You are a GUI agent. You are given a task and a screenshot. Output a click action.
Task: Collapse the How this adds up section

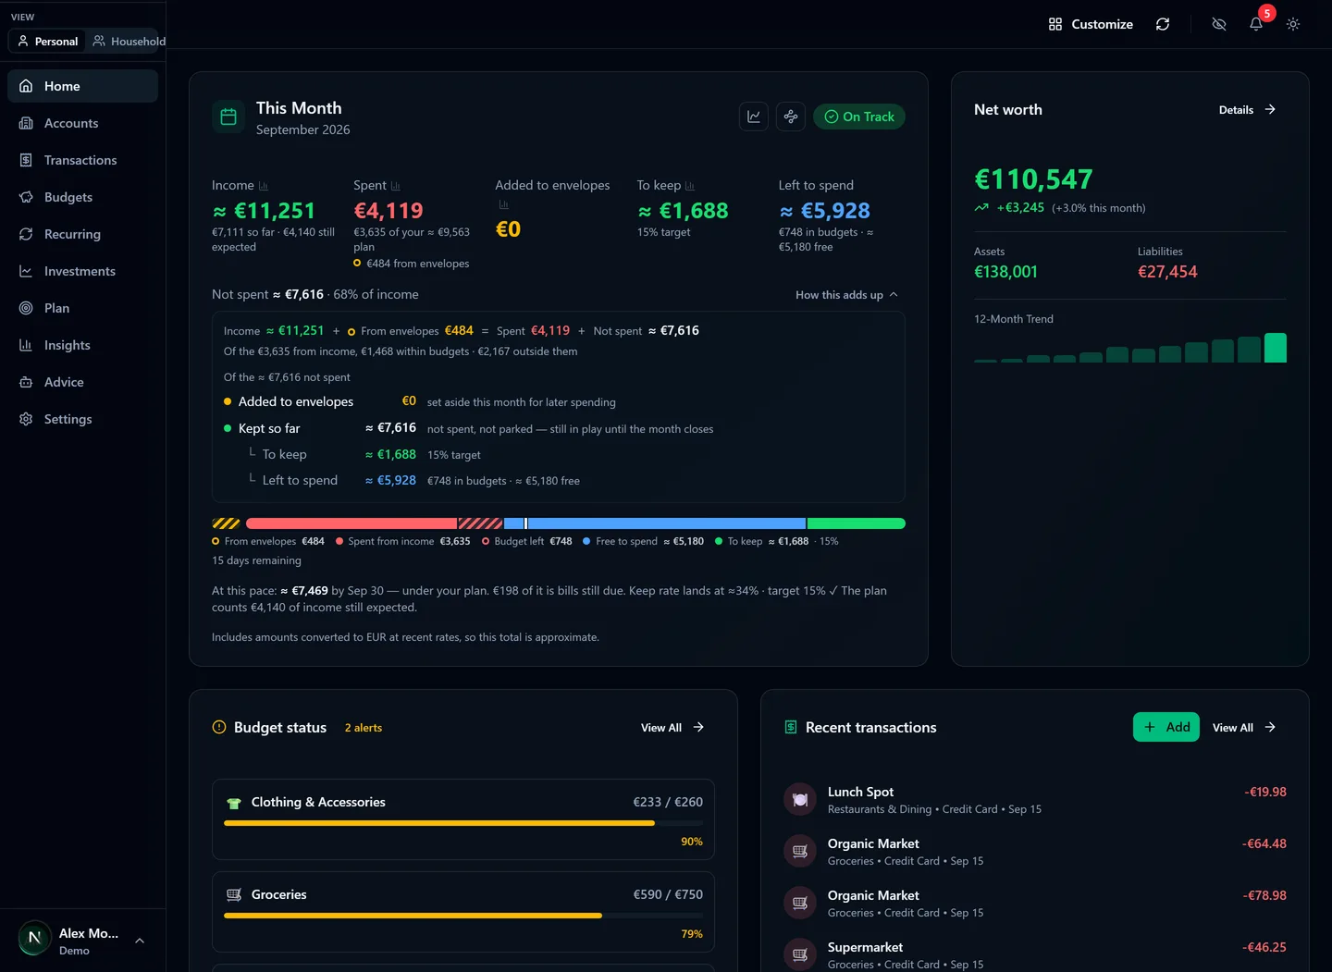click(846, 295)
